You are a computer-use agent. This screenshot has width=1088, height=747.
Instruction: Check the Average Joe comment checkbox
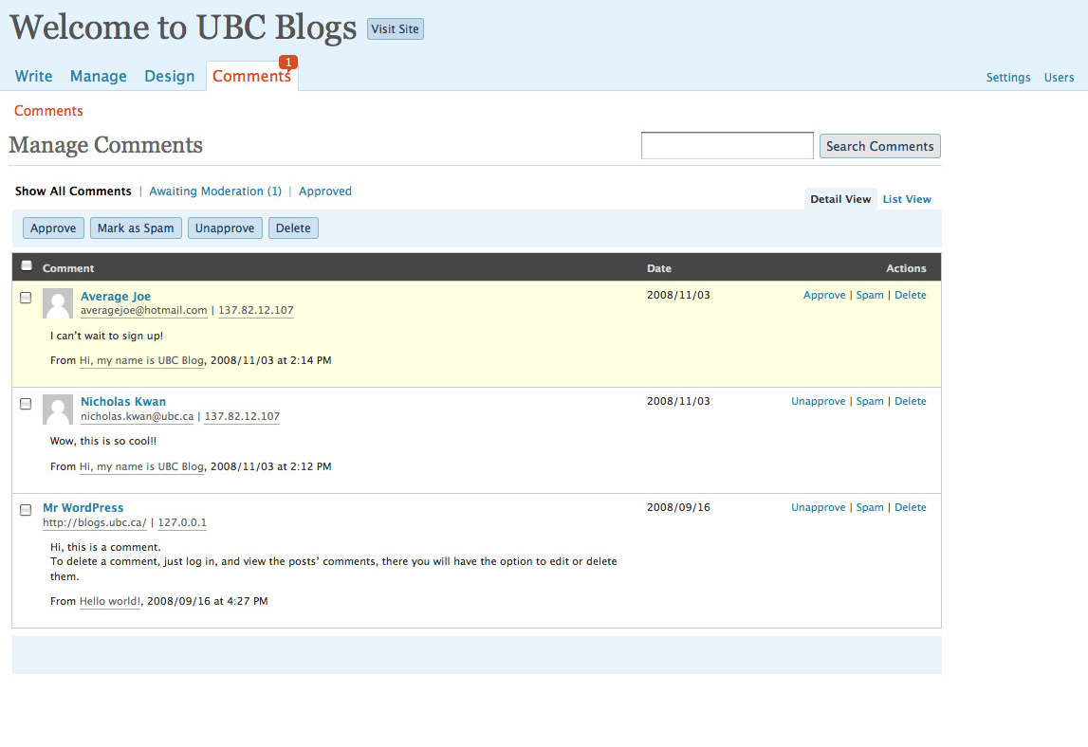(26, 298)
